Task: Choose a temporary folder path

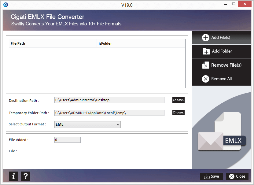Action: 179,113
